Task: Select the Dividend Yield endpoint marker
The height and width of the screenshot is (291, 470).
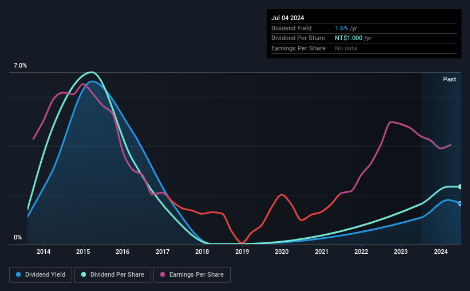Action: [460, 204]
